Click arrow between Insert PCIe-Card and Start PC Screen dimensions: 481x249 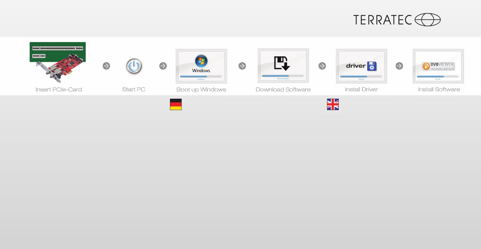(x=106, y=66)
